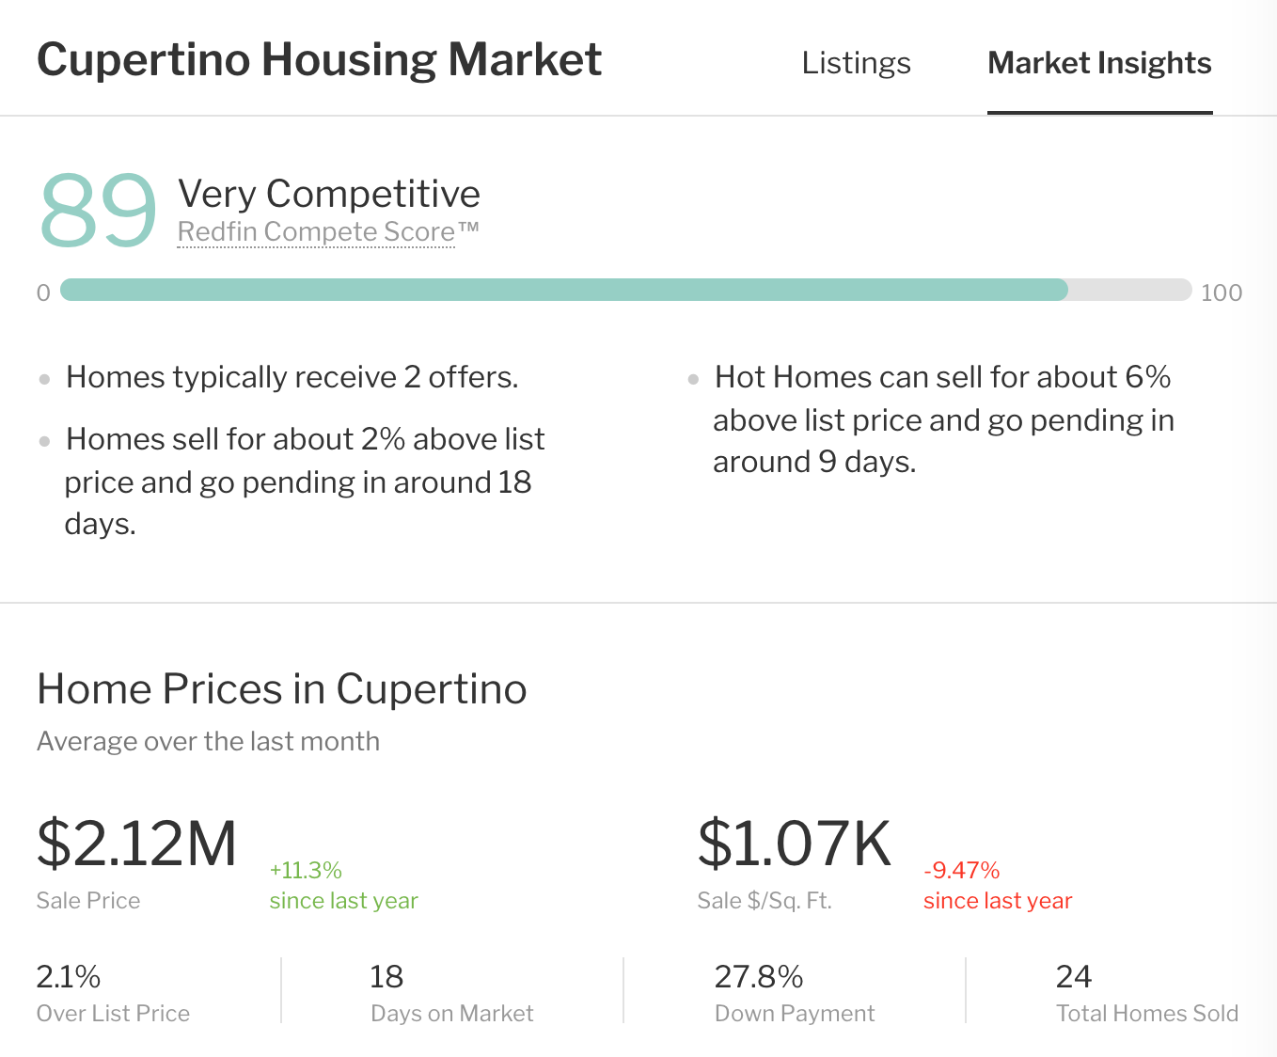Select the 24 Total Homes Sold stat
Viewport: 1277px width, 1057px height.
(1146, 992)
